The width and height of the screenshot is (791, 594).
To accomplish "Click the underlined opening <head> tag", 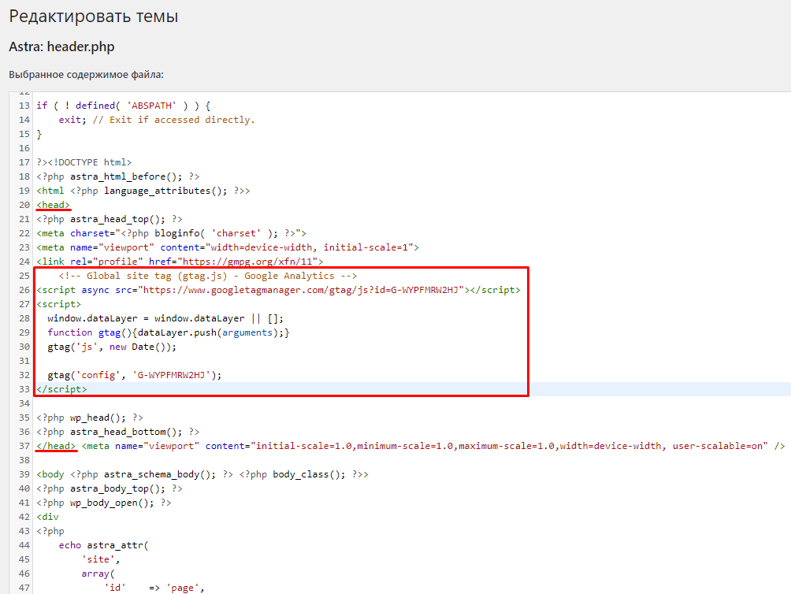I will click(x=54, y=205).
